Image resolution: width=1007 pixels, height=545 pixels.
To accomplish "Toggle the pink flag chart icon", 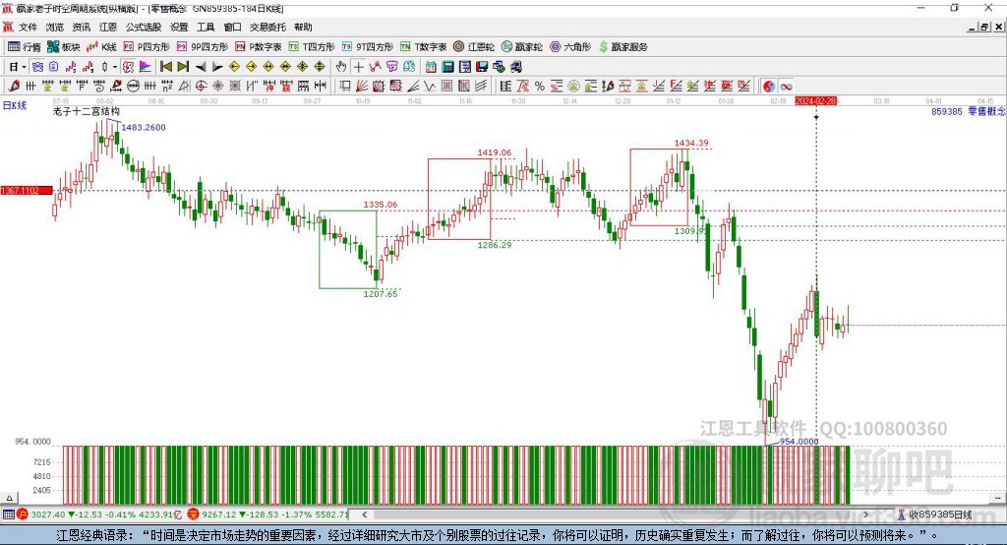I will click(x=146, y=66).
